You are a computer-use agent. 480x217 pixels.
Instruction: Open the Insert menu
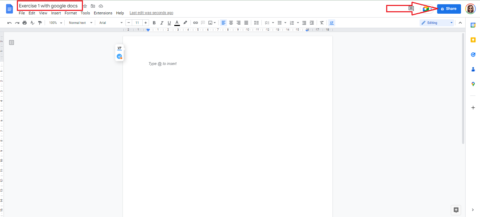pyautogui.click(x=56, y=13)
